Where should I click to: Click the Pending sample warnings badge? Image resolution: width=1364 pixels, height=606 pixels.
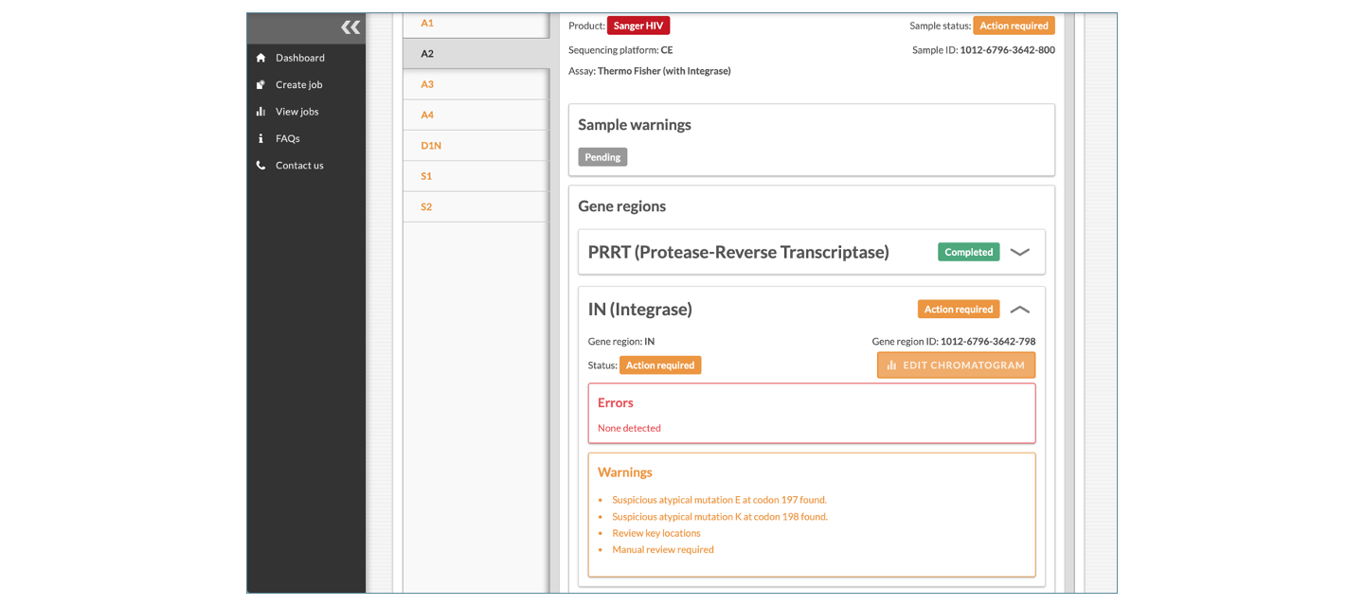point(602,157)
